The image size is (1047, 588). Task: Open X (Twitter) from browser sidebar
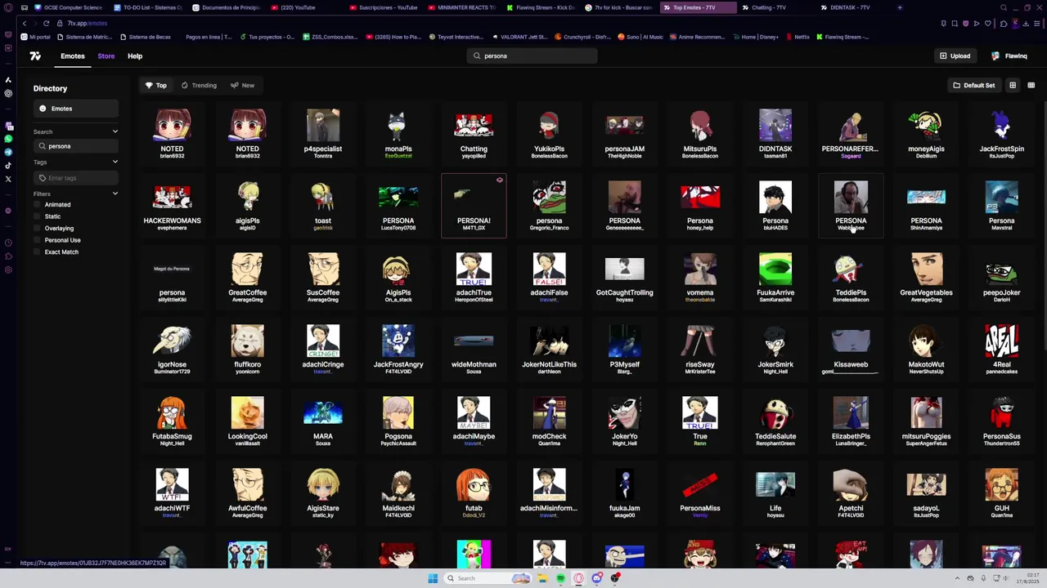pos(8,178)
